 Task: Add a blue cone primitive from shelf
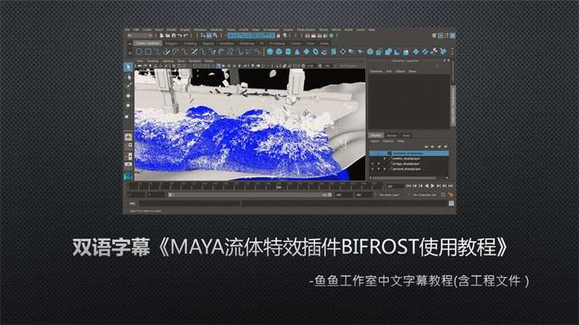297,52
